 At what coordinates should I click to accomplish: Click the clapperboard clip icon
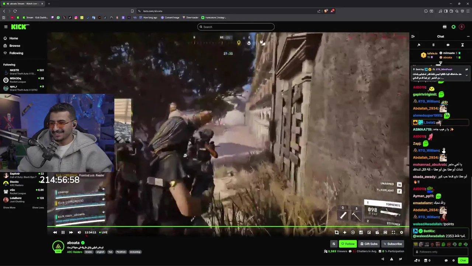(377, 232)
